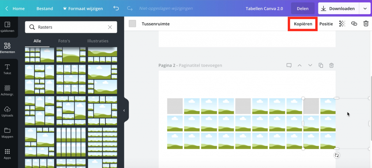The height and width of the screenshot is (168, 372).
Task: Click the undo arrow icon
Action: [x=116, y=8]
